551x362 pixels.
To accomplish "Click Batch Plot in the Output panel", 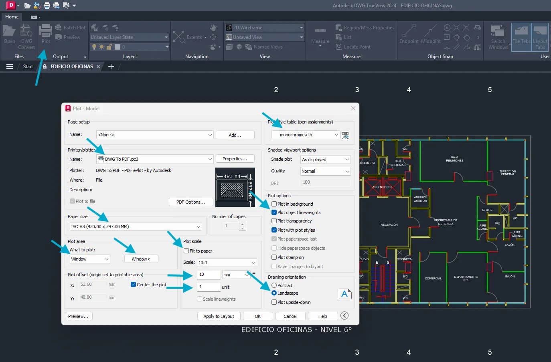I will click(x=71, y=28).
